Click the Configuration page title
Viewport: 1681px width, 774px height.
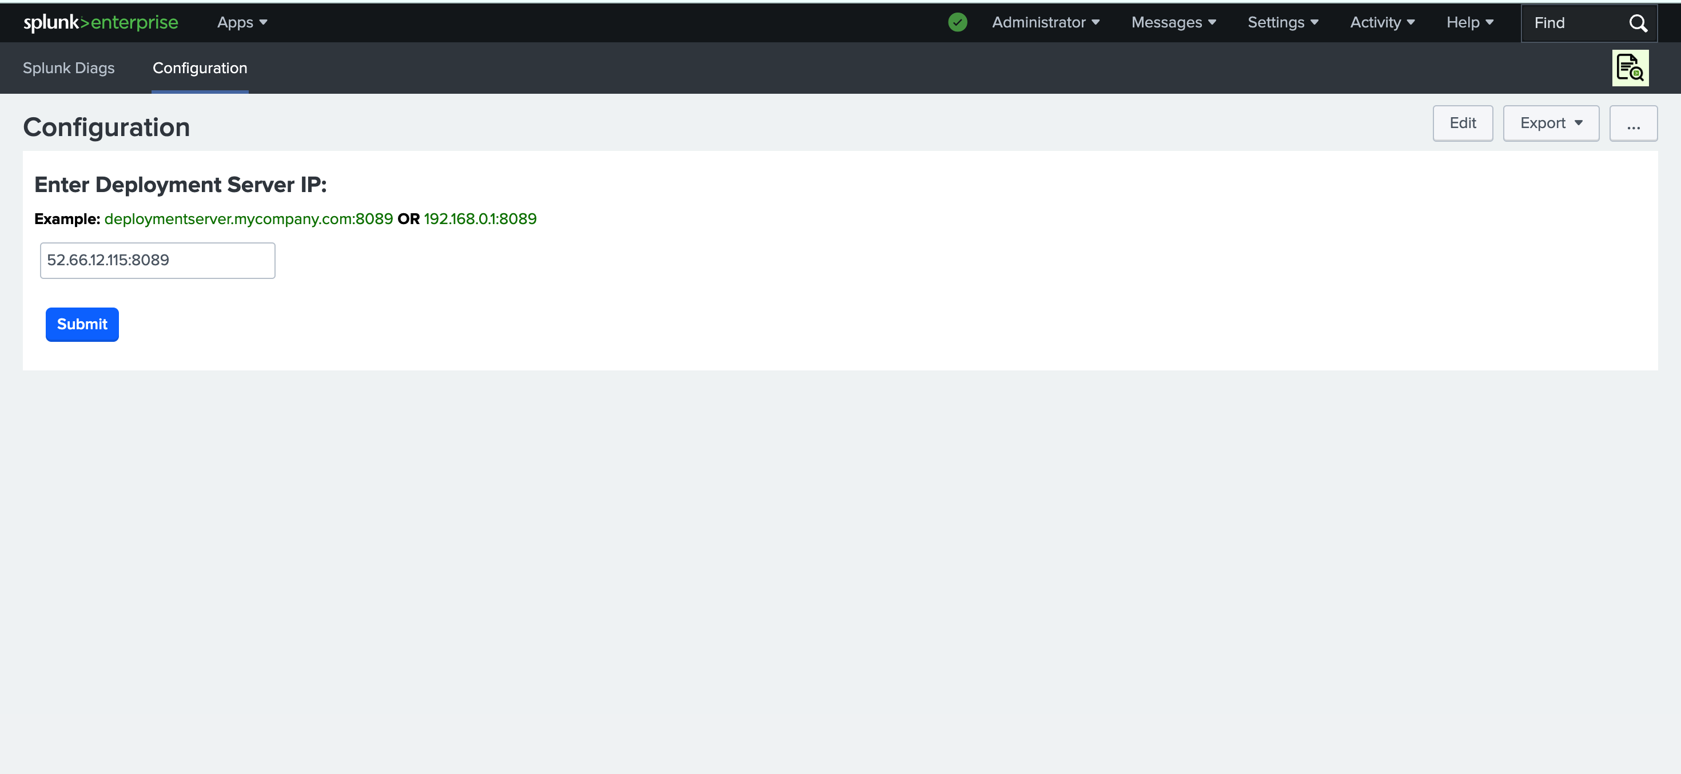[106, 127]
